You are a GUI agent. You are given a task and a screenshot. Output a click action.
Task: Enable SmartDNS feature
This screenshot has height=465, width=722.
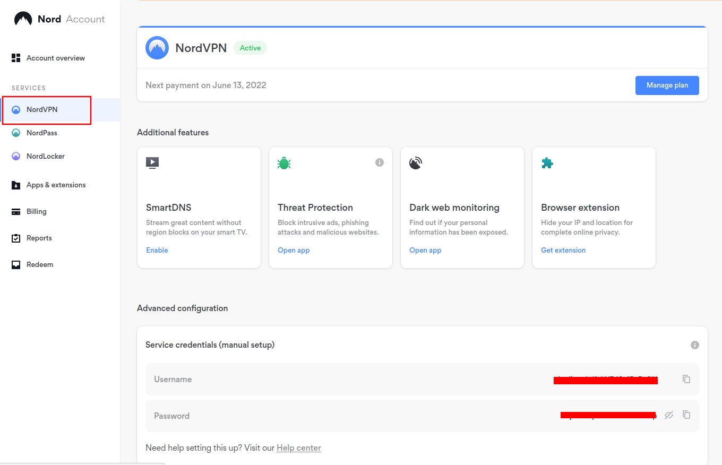157,250
